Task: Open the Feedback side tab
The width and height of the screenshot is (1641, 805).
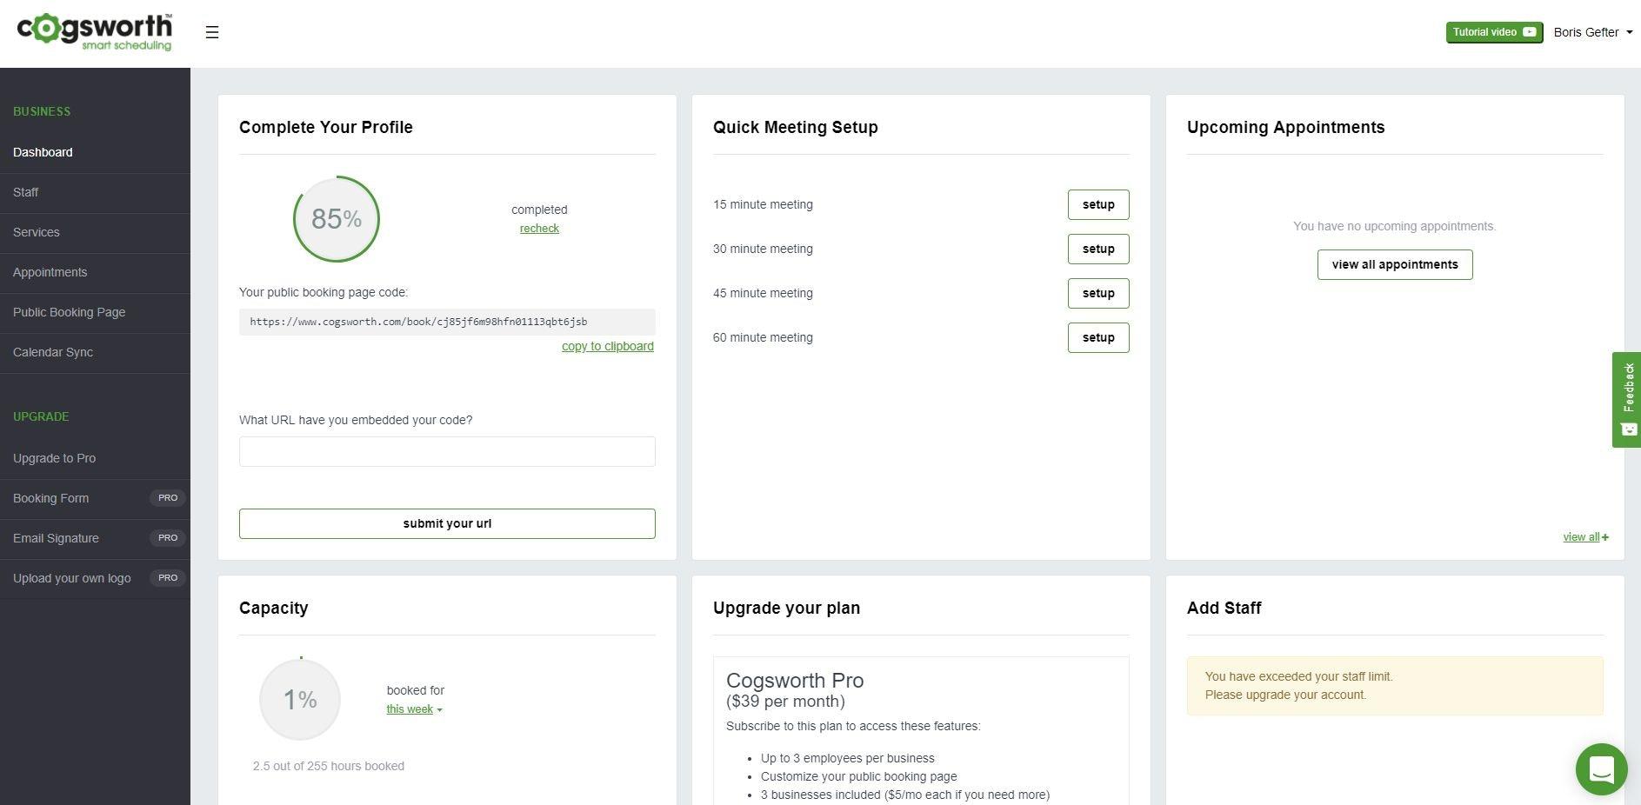Action: click(1626, 400)
